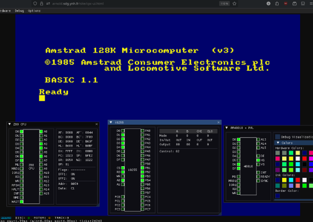Viewport: 313px width, 222px height.
Task: Click the white swatch under Ink Colors
Action: (304, 180)
